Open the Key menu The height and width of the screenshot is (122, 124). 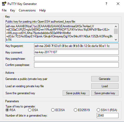click(12, 10)
